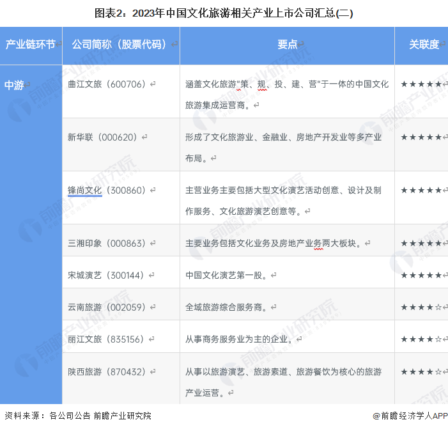Viewport: 448px width, 429px height.
Task: Select the header cell 要点
Action: pyautogui.click(x=287, y=46)
